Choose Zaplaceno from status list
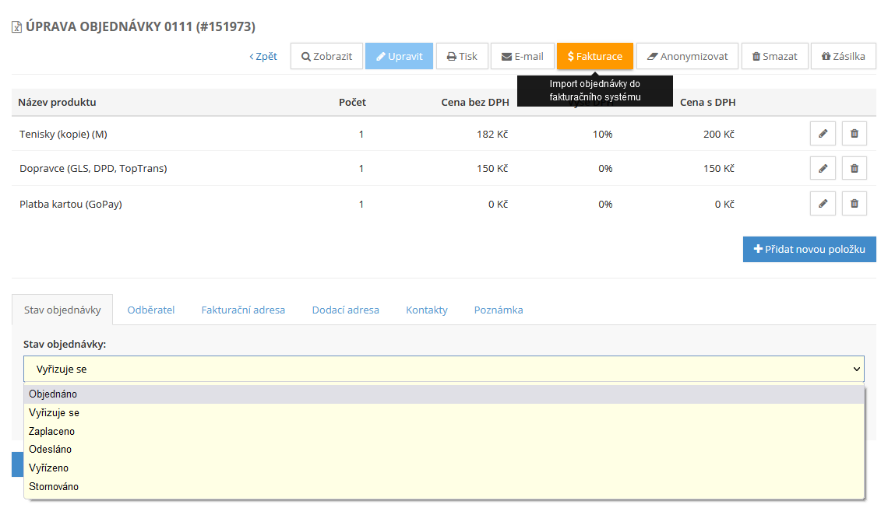The image size is (888, 508). [52, 431]
